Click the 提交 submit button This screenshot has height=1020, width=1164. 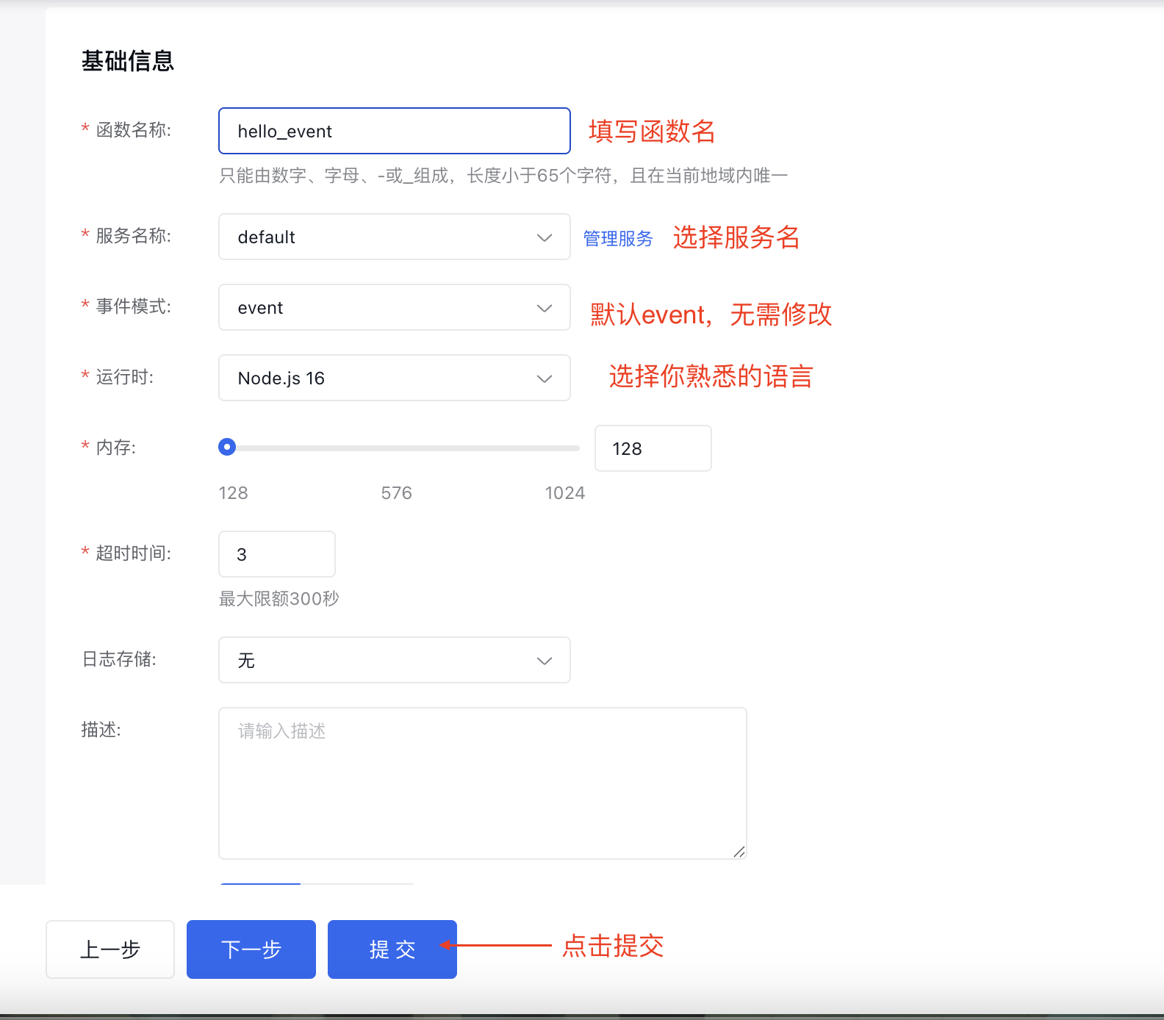[x=392, y=949]
